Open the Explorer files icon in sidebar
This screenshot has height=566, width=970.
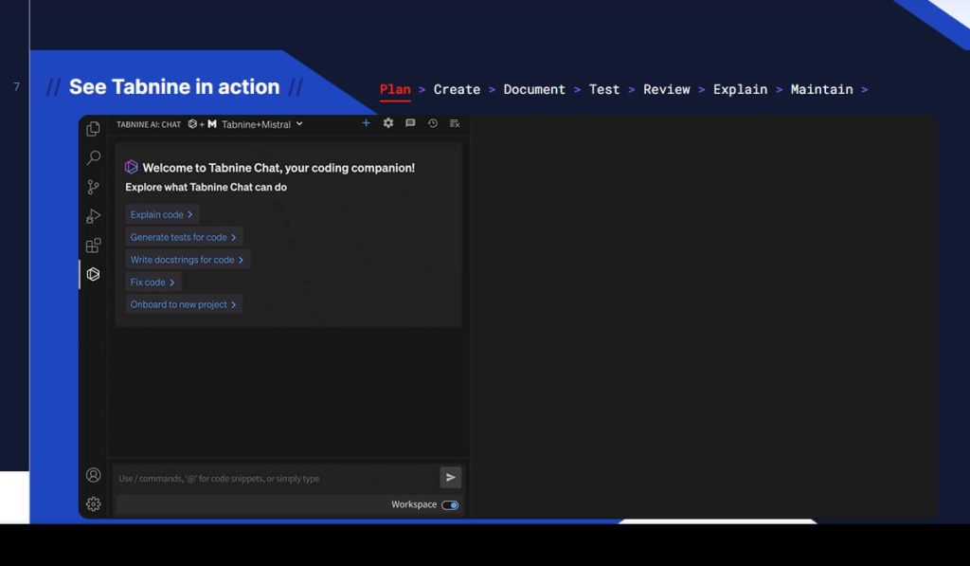pos(93,129)
